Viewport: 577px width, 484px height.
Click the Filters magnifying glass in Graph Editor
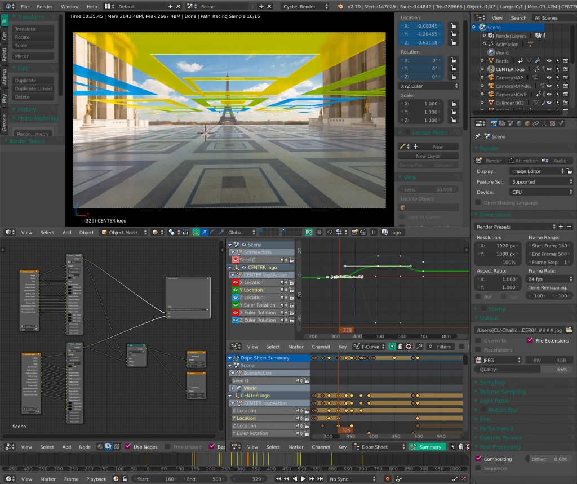[x=419, y=347]
